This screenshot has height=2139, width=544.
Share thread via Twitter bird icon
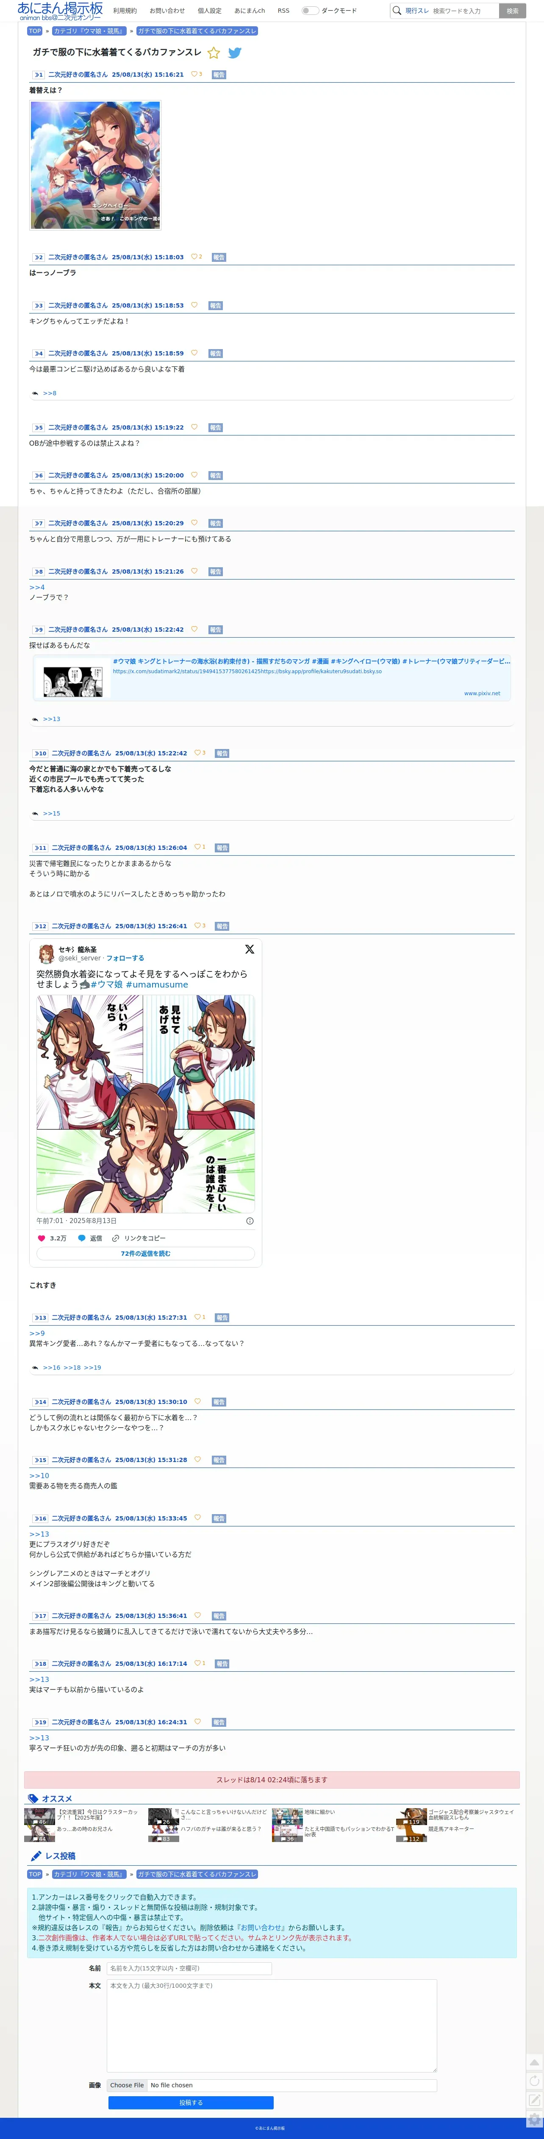(x=235, y=52)
